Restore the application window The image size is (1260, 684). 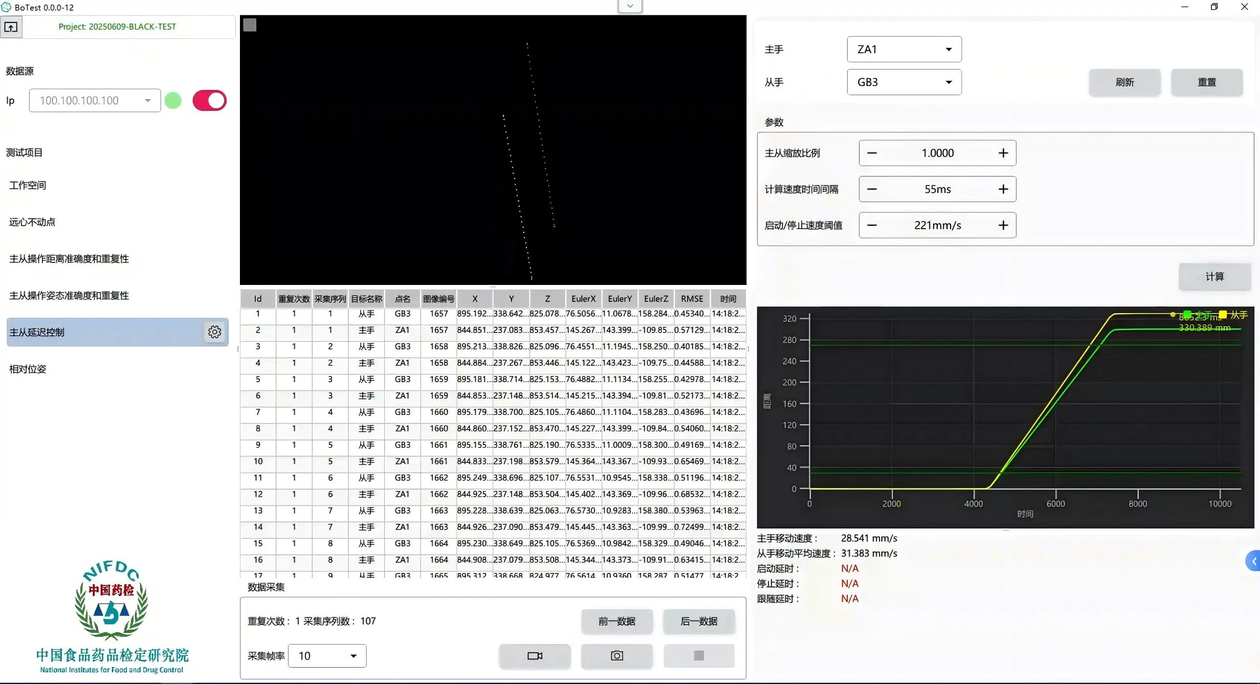(x=1214, y=7)
